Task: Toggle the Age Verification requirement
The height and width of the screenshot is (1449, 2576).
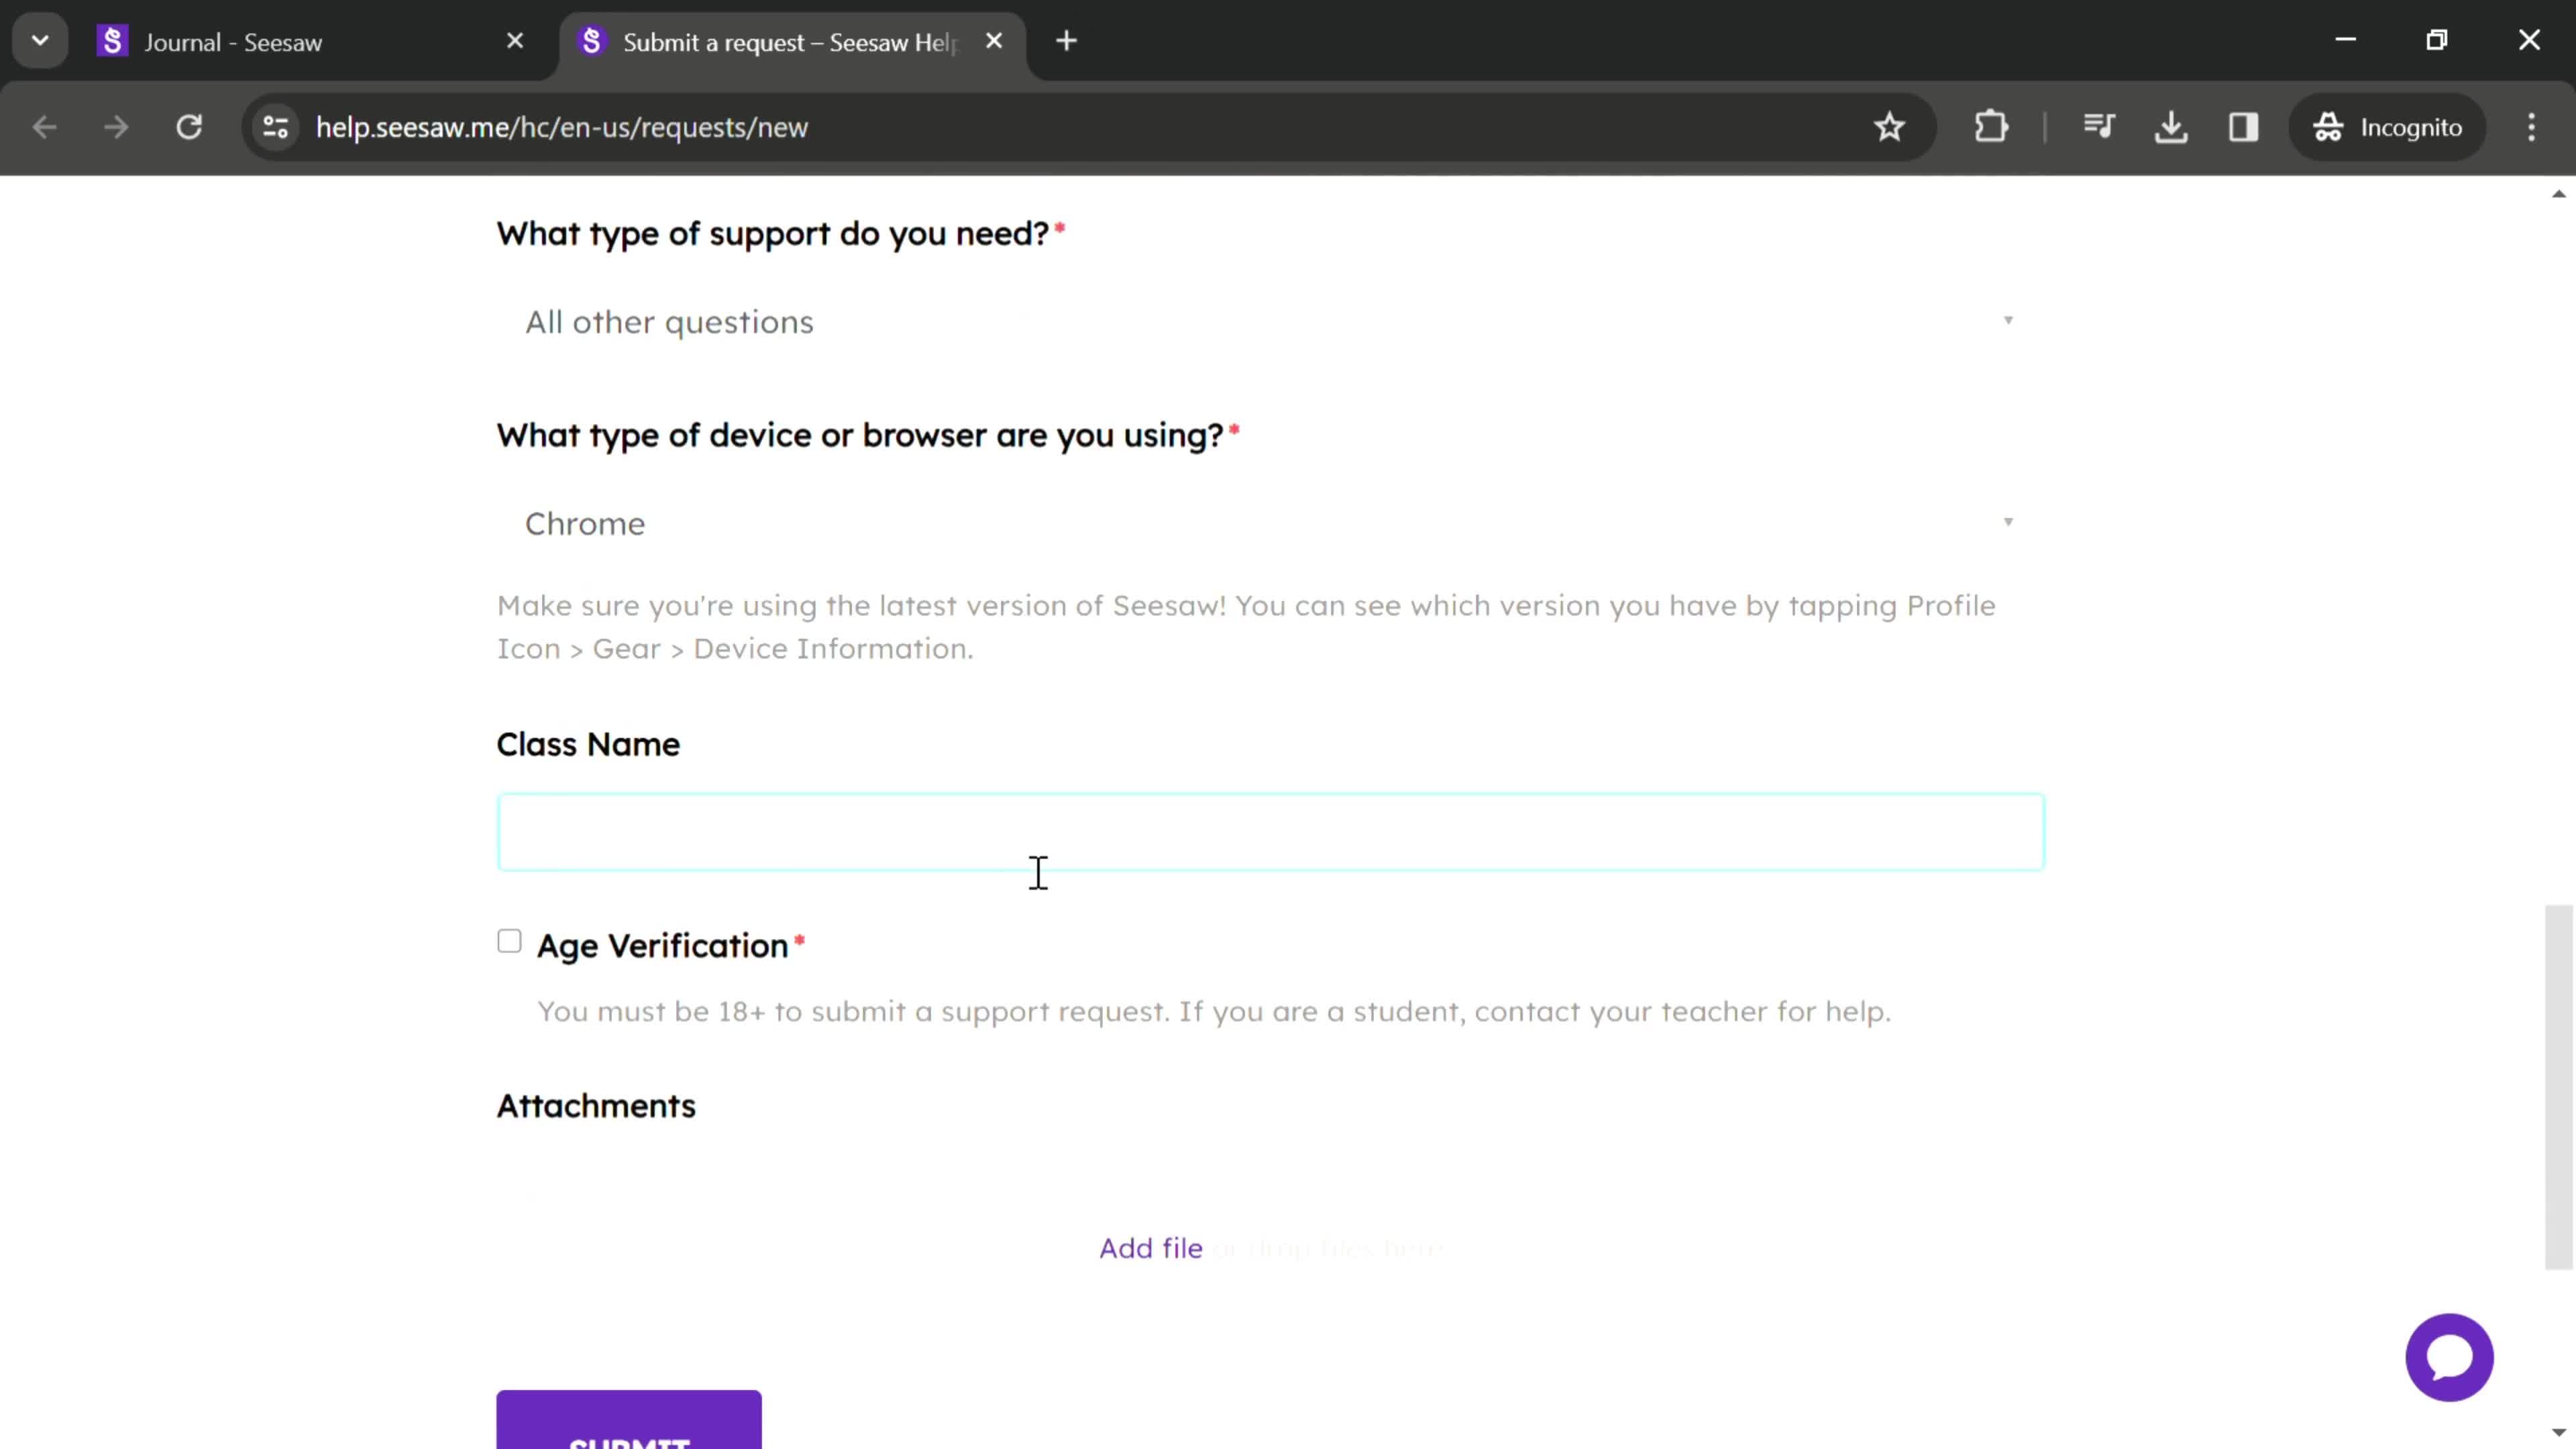Action: pyautogui.click(x=510, y=941)
